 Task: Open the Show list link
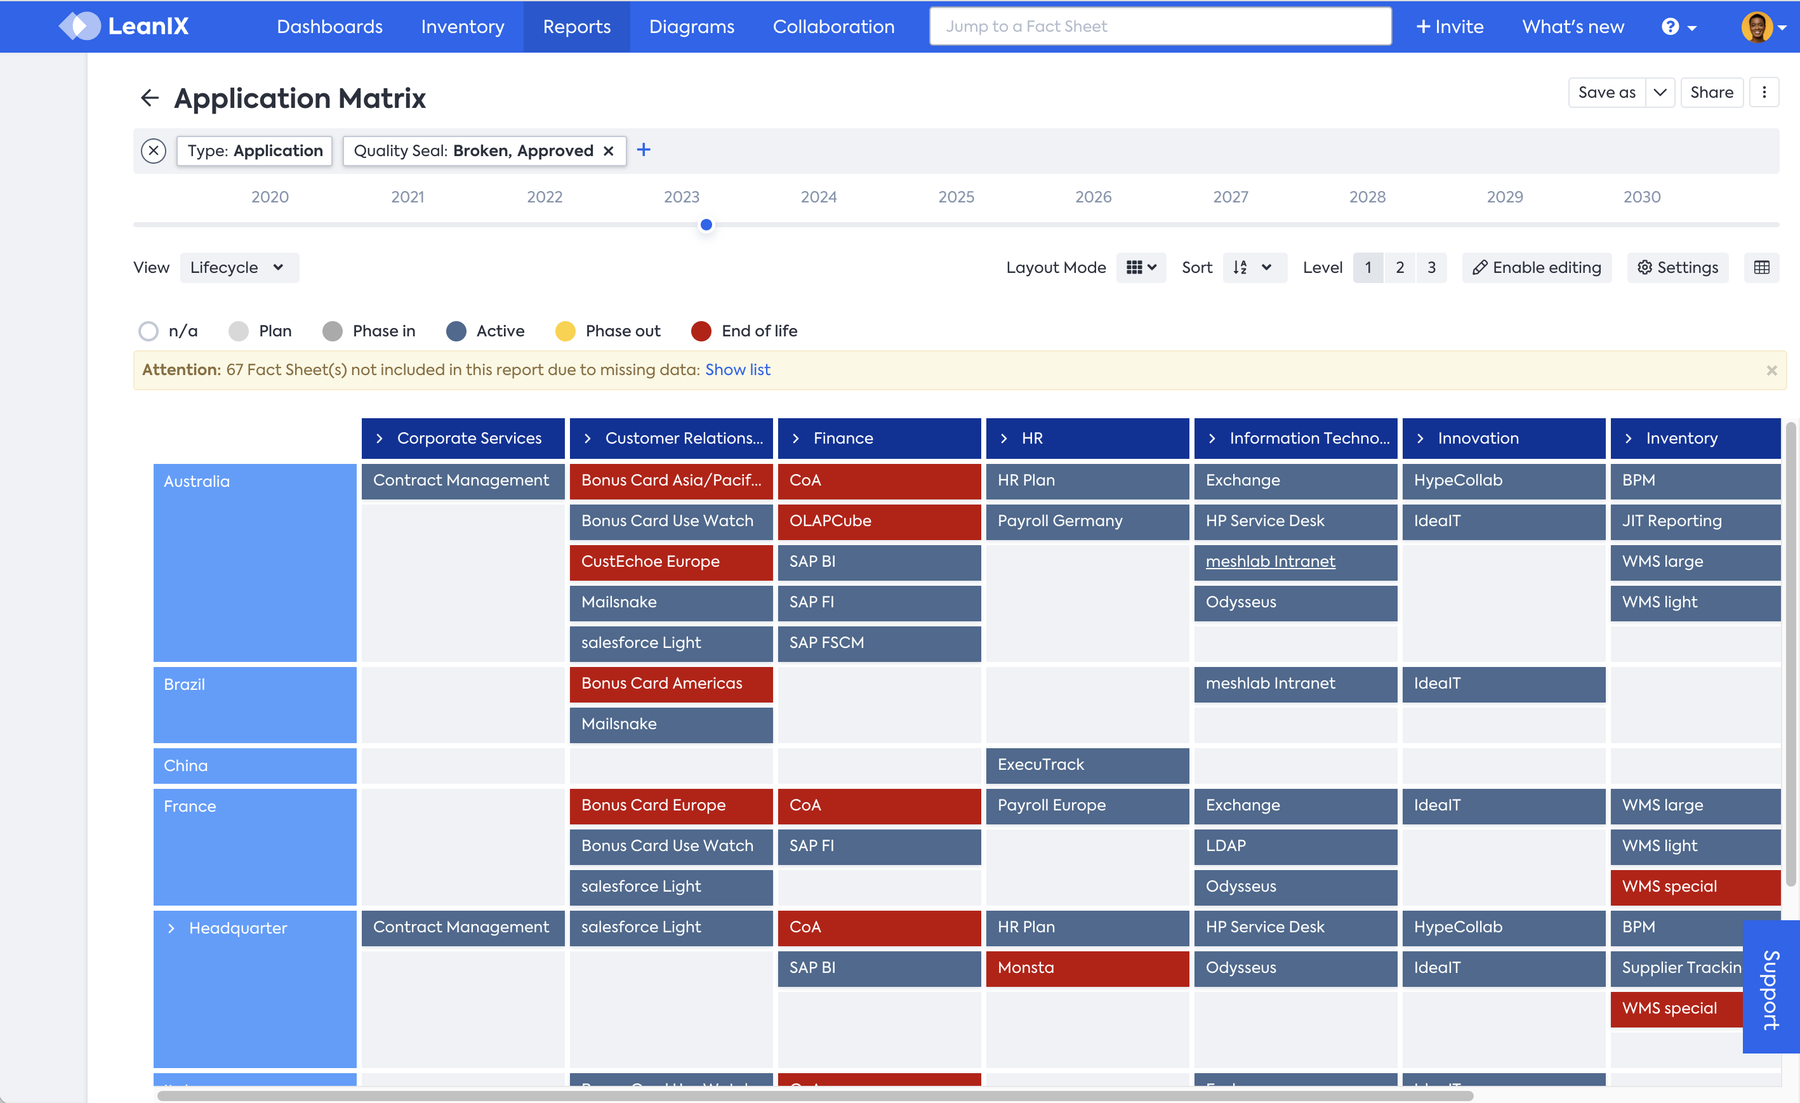pos(737,369)
